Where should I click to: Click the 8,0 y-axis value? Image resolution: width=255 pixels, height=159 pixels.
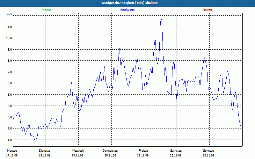(x=10, y=61)
